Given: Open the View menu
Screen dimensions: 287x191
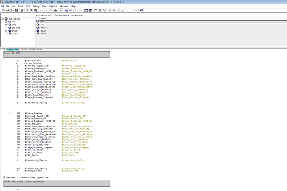Looking at the screenshot, I should [x=44, y=6].
